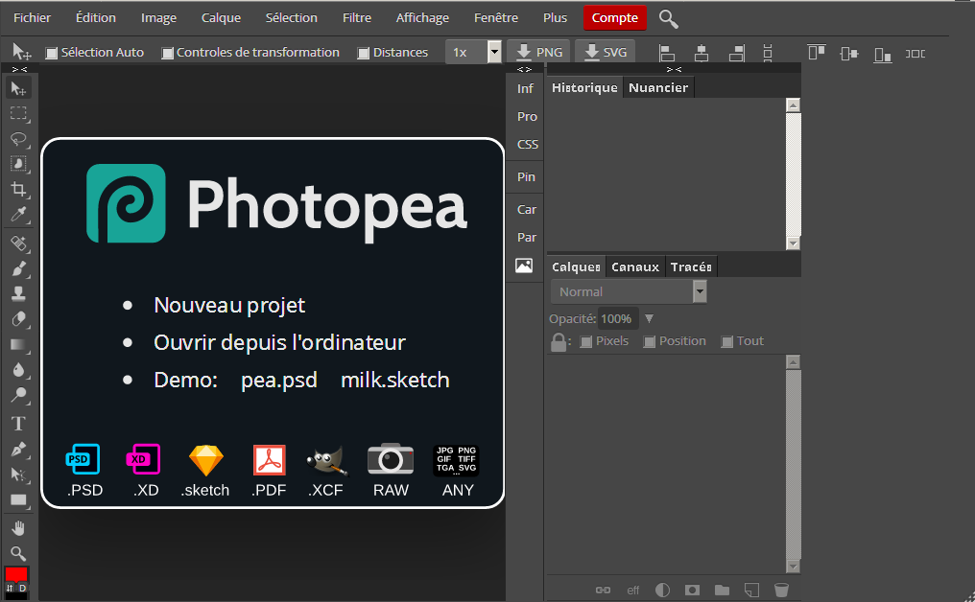The width and height of the screenshot is (975, 602).
Task: Switch to the Nuancier tab
Action: tap(658, 88)
